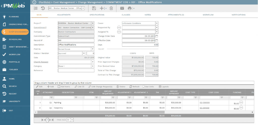Switch to the Notifications tab

tap(239, 15)
